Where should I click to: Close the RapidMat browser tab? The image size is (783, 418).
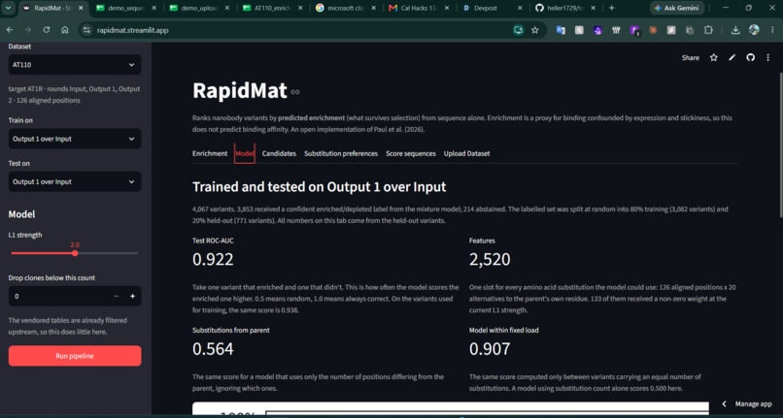(x=81, y=8)
